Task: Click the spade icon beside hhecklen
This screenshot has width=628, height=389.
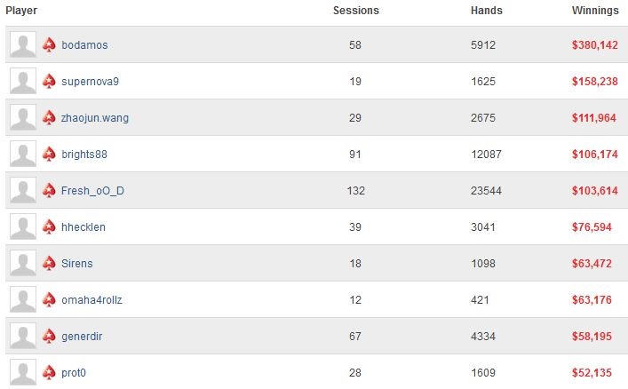Action: [49, 227]
